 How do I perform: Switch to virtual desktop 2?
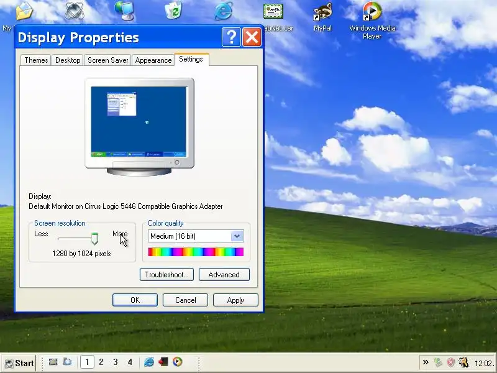point(101,362)
